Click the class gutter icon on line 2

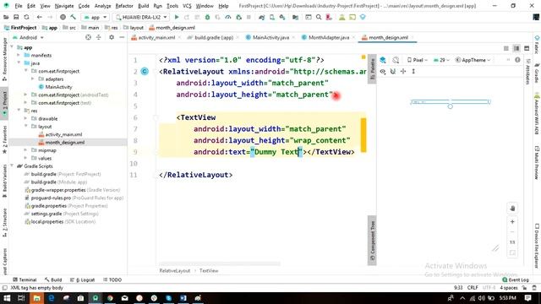coord(145,71)
